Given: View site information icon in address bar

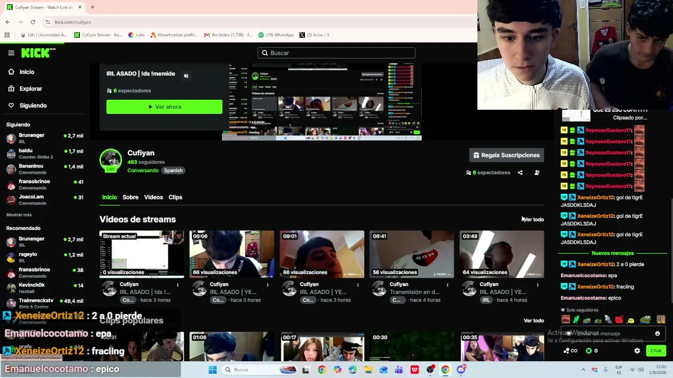Looking at the screenshot, I should point(48,22).
